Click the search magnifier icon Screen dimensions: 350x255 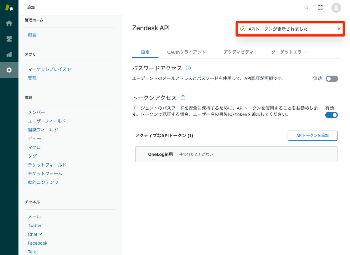point(306,7)
